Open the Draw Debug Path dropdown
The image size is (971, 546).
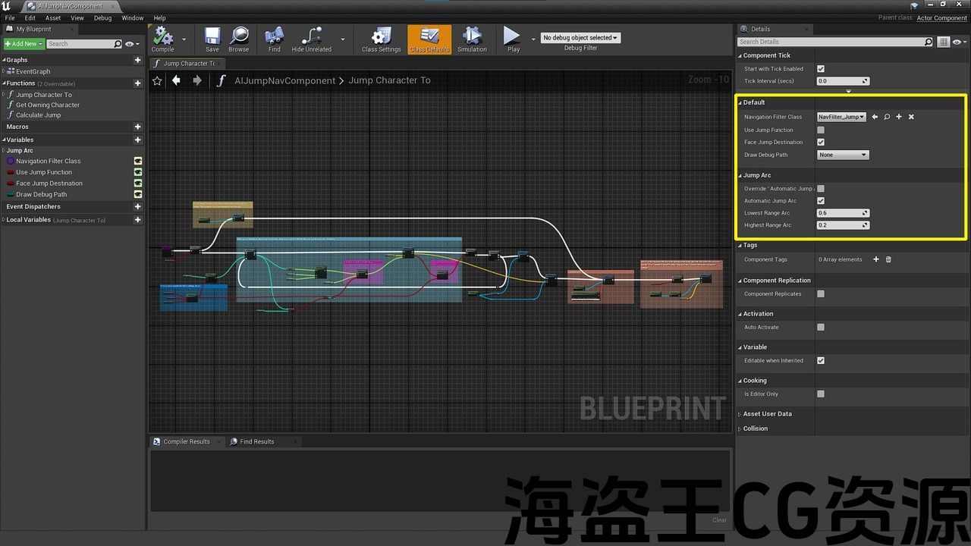point(843,155)
